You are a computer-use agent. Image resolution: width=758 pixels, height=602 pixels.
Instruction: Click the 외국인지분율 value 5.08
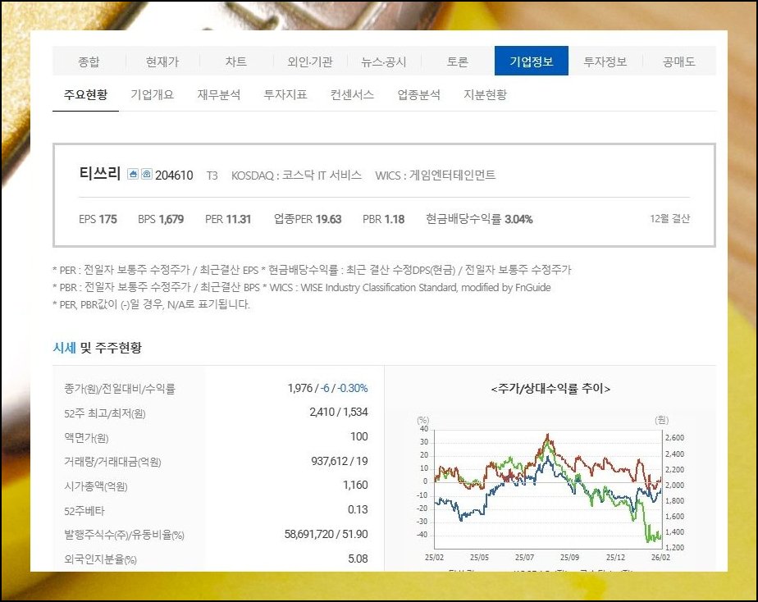[x=358, y=559]
